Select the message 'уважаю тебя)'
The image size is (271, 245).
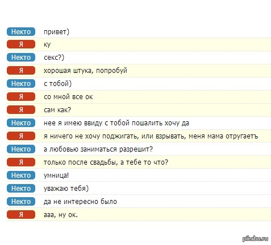pyautogui.click(x=66, y=189)
